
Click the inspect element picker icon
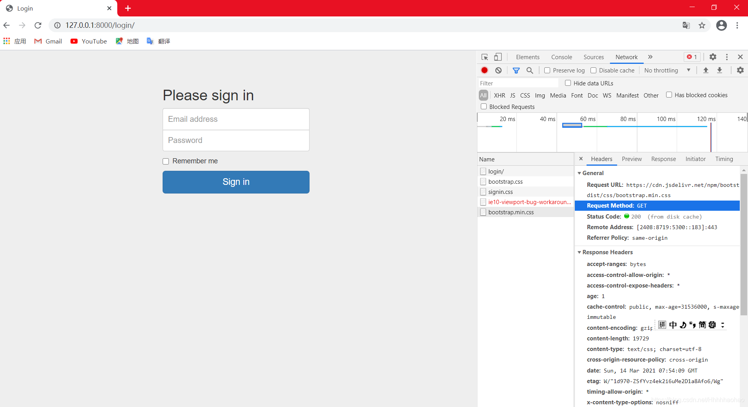pos(485,57)
